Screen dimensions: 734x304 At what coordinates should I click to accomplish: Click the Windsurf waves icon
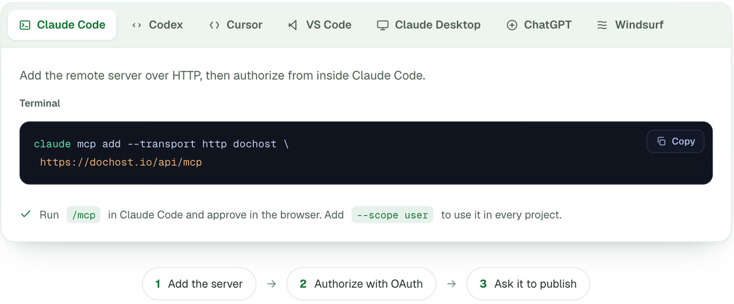602,25
